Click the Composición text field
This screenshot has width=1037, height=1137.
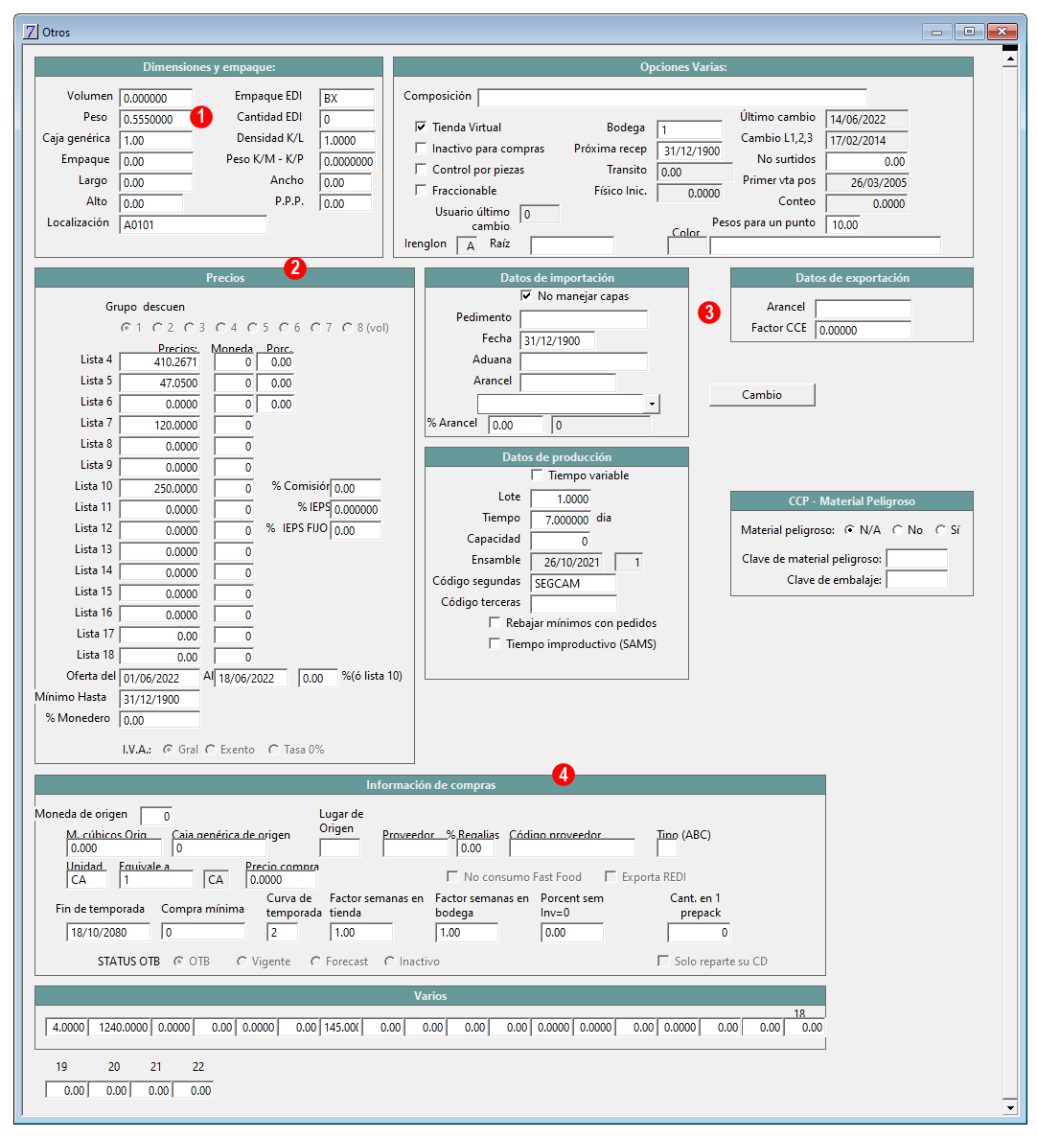672,98
